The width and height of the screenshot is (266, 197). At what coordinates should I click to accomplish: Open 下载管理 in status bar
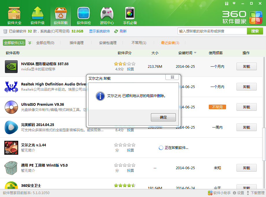pyautogui.click(x=256, y=193)
